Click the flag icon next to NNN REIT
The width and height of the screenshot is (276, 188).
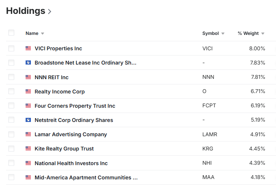point(28,77)
